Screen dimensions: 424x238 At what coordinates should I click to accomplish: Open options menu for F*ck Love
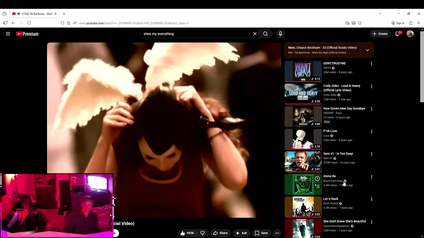pyautogui.click(x=371, y=132)
